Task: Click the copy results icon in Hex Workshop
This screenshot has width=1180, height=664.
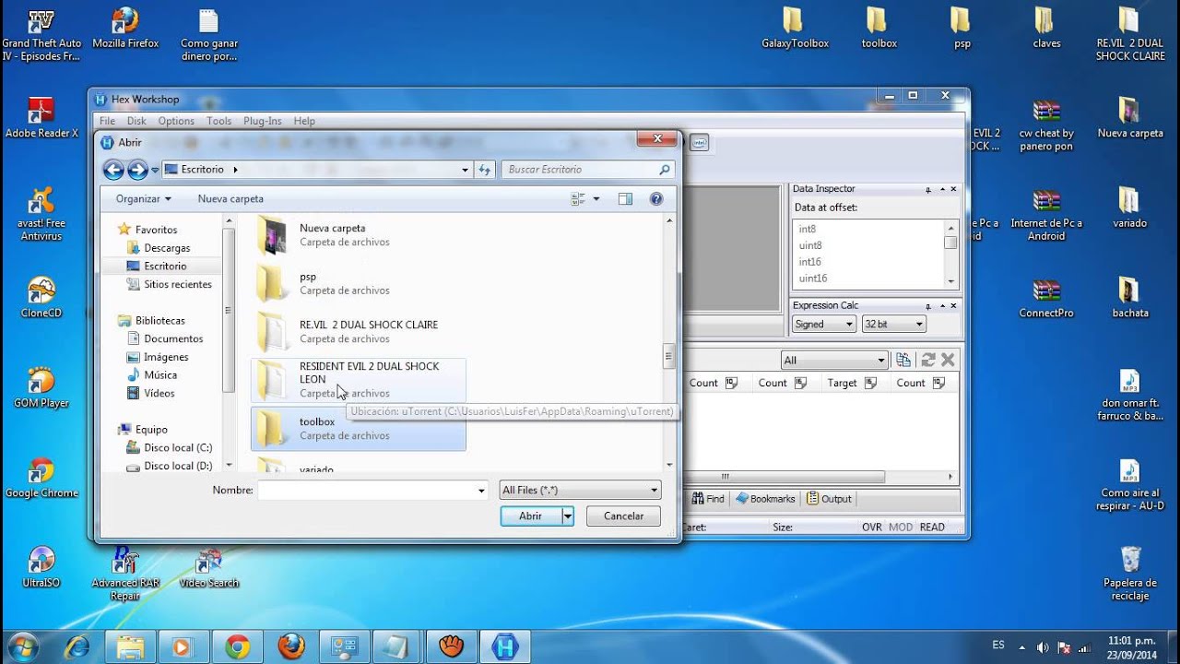Action: (903, 360)
